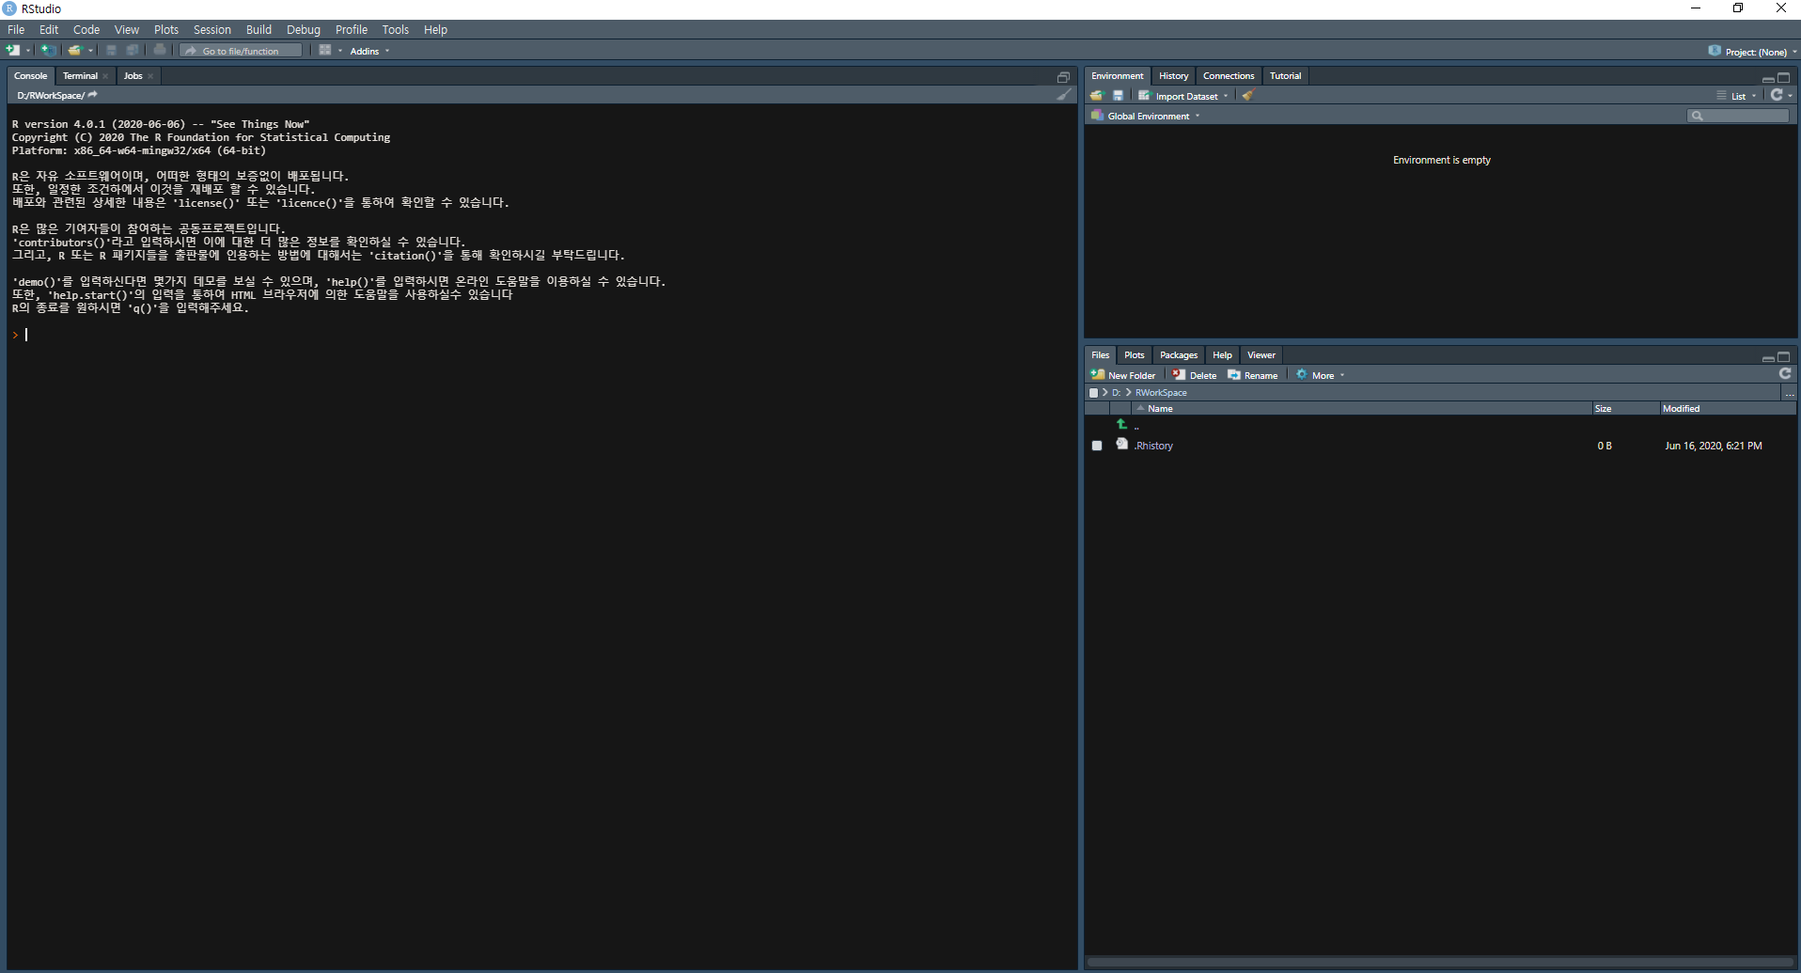Open the Project (None) menu
The width and height of the screenshot is (1801, 973).
click(x=1753, y=52)
